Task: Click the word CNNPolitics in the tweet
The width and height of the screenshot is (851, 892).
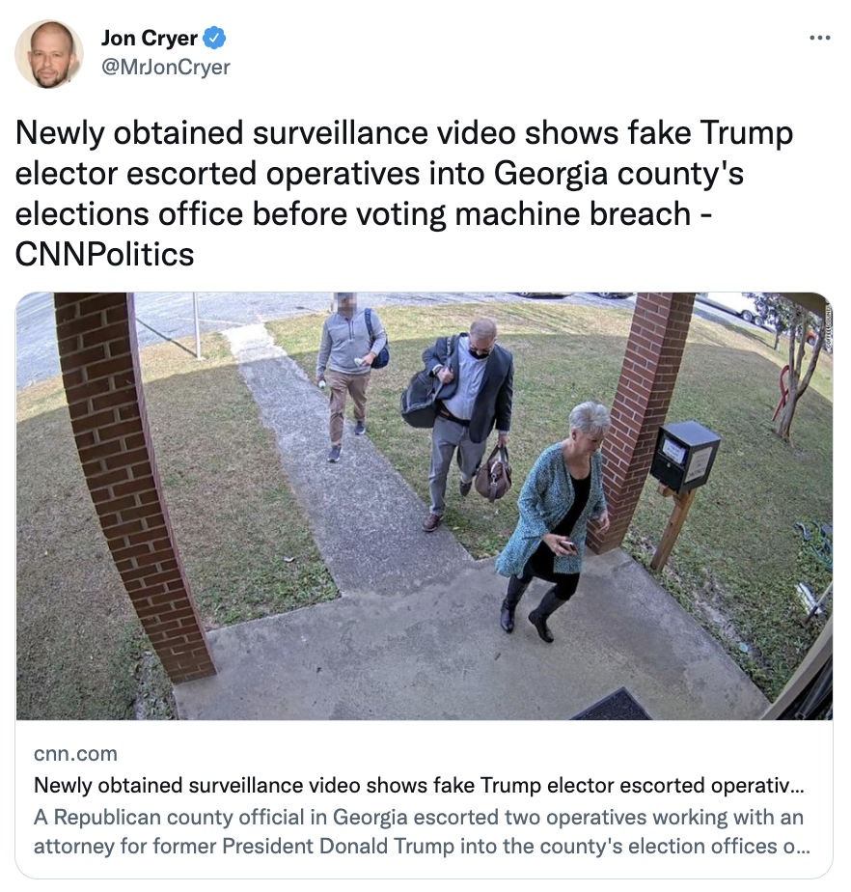Action: coord(104,254)
